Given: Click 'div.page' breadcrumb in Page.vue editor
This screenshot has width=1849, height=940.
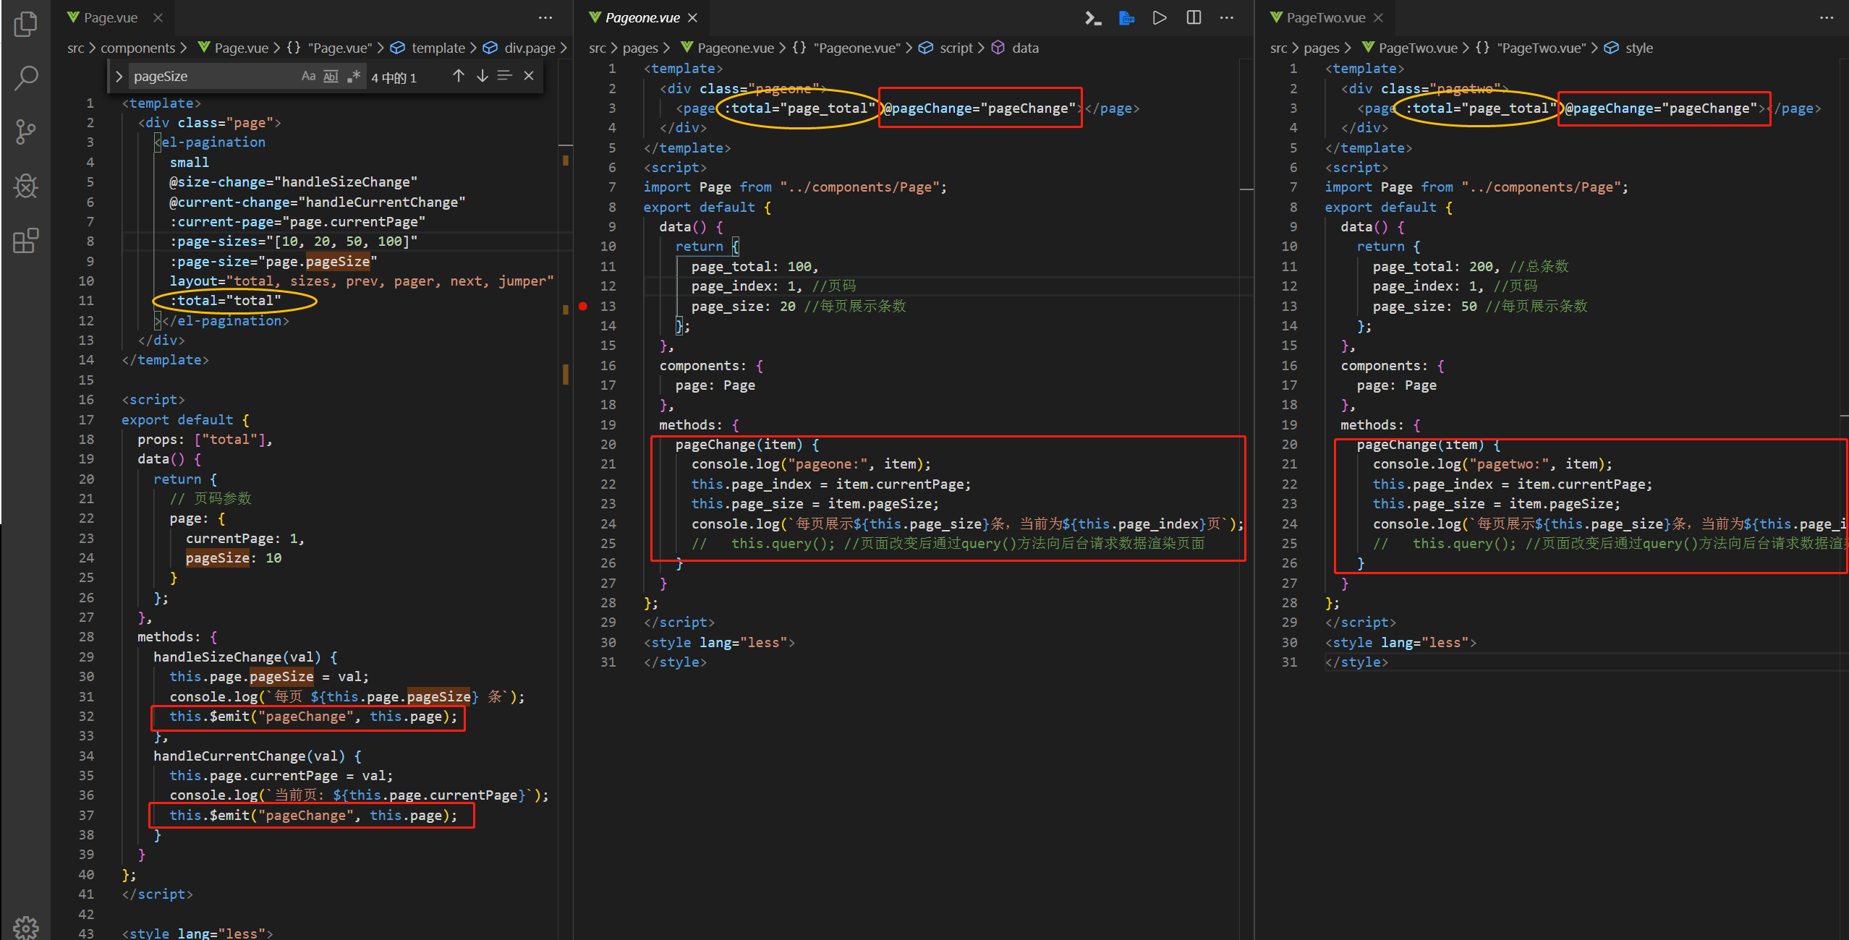Looking at the screenshot, I should point(530,48).
